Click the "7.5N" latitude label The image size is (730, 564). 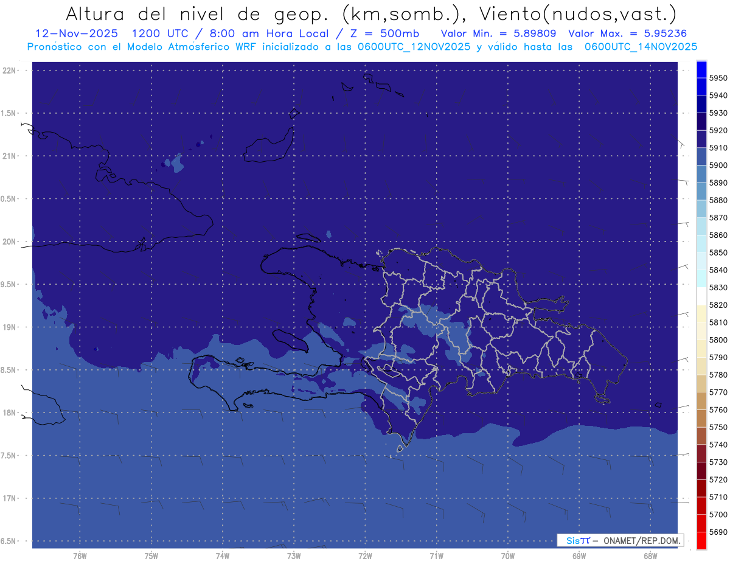point(9,455)
